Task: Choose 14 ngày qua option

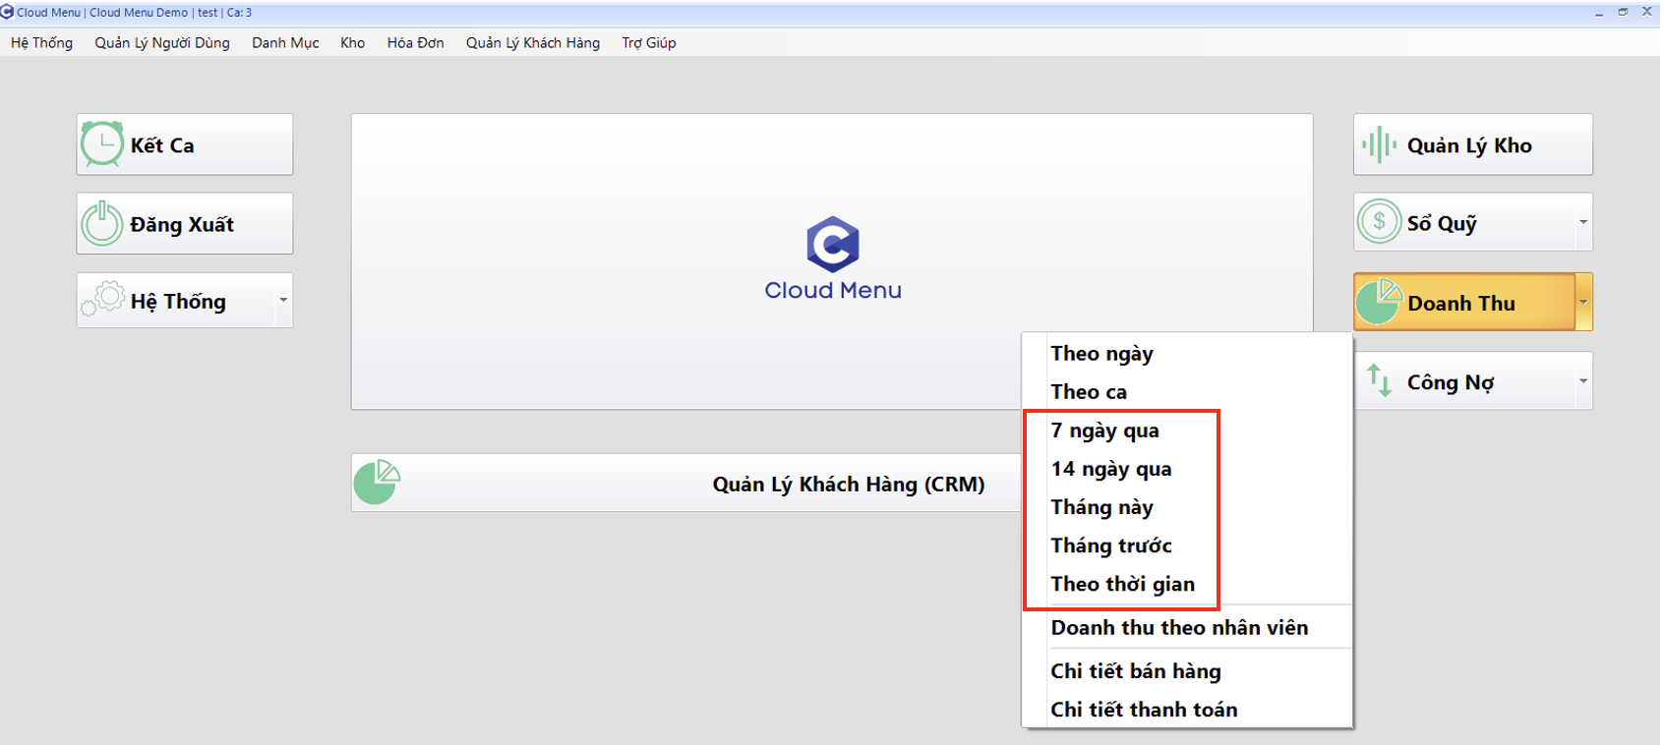Action: (x=1187, y=468)
